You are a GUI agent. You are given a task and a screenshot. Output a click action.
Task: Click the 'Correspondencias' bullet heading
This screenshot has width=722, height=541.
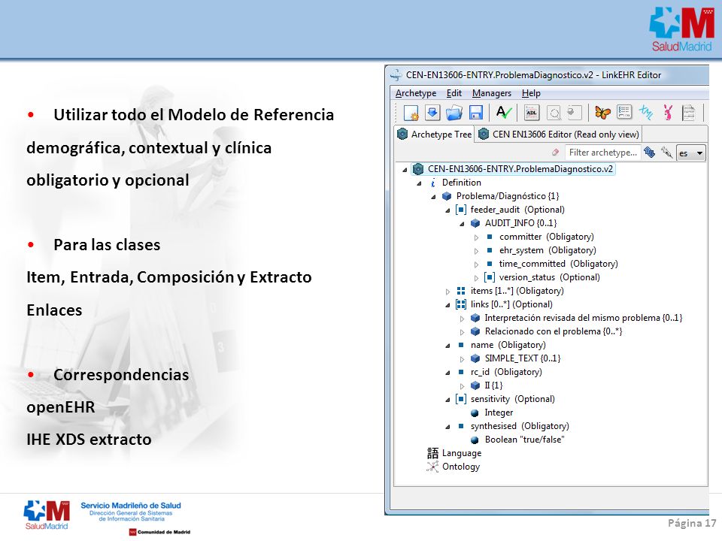click(121, 374)
